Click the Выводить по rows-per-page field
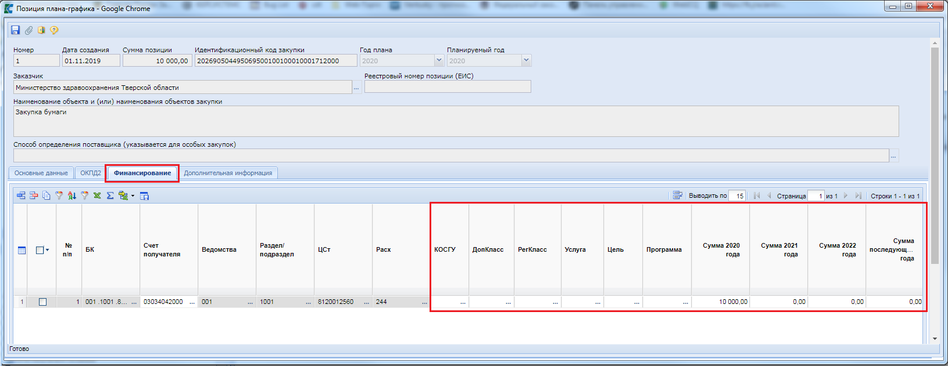Viewport: 948px width, 366px height. click(737, 196)
